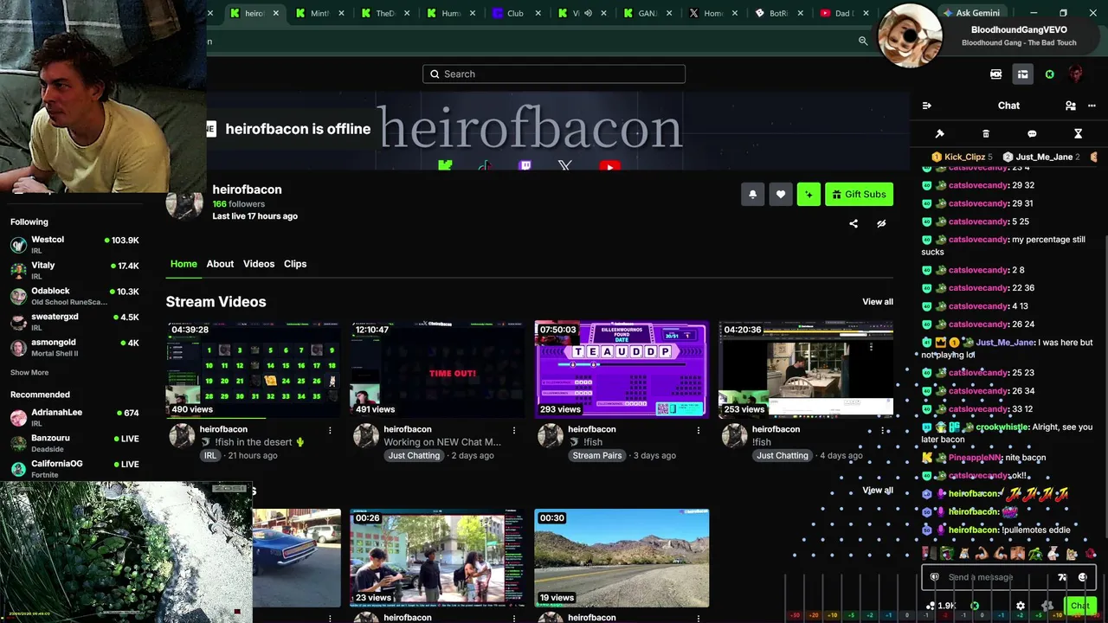Switch to the Club browser tab
The width and height of the screenshot is (1108, 623).
coord(518,13)
